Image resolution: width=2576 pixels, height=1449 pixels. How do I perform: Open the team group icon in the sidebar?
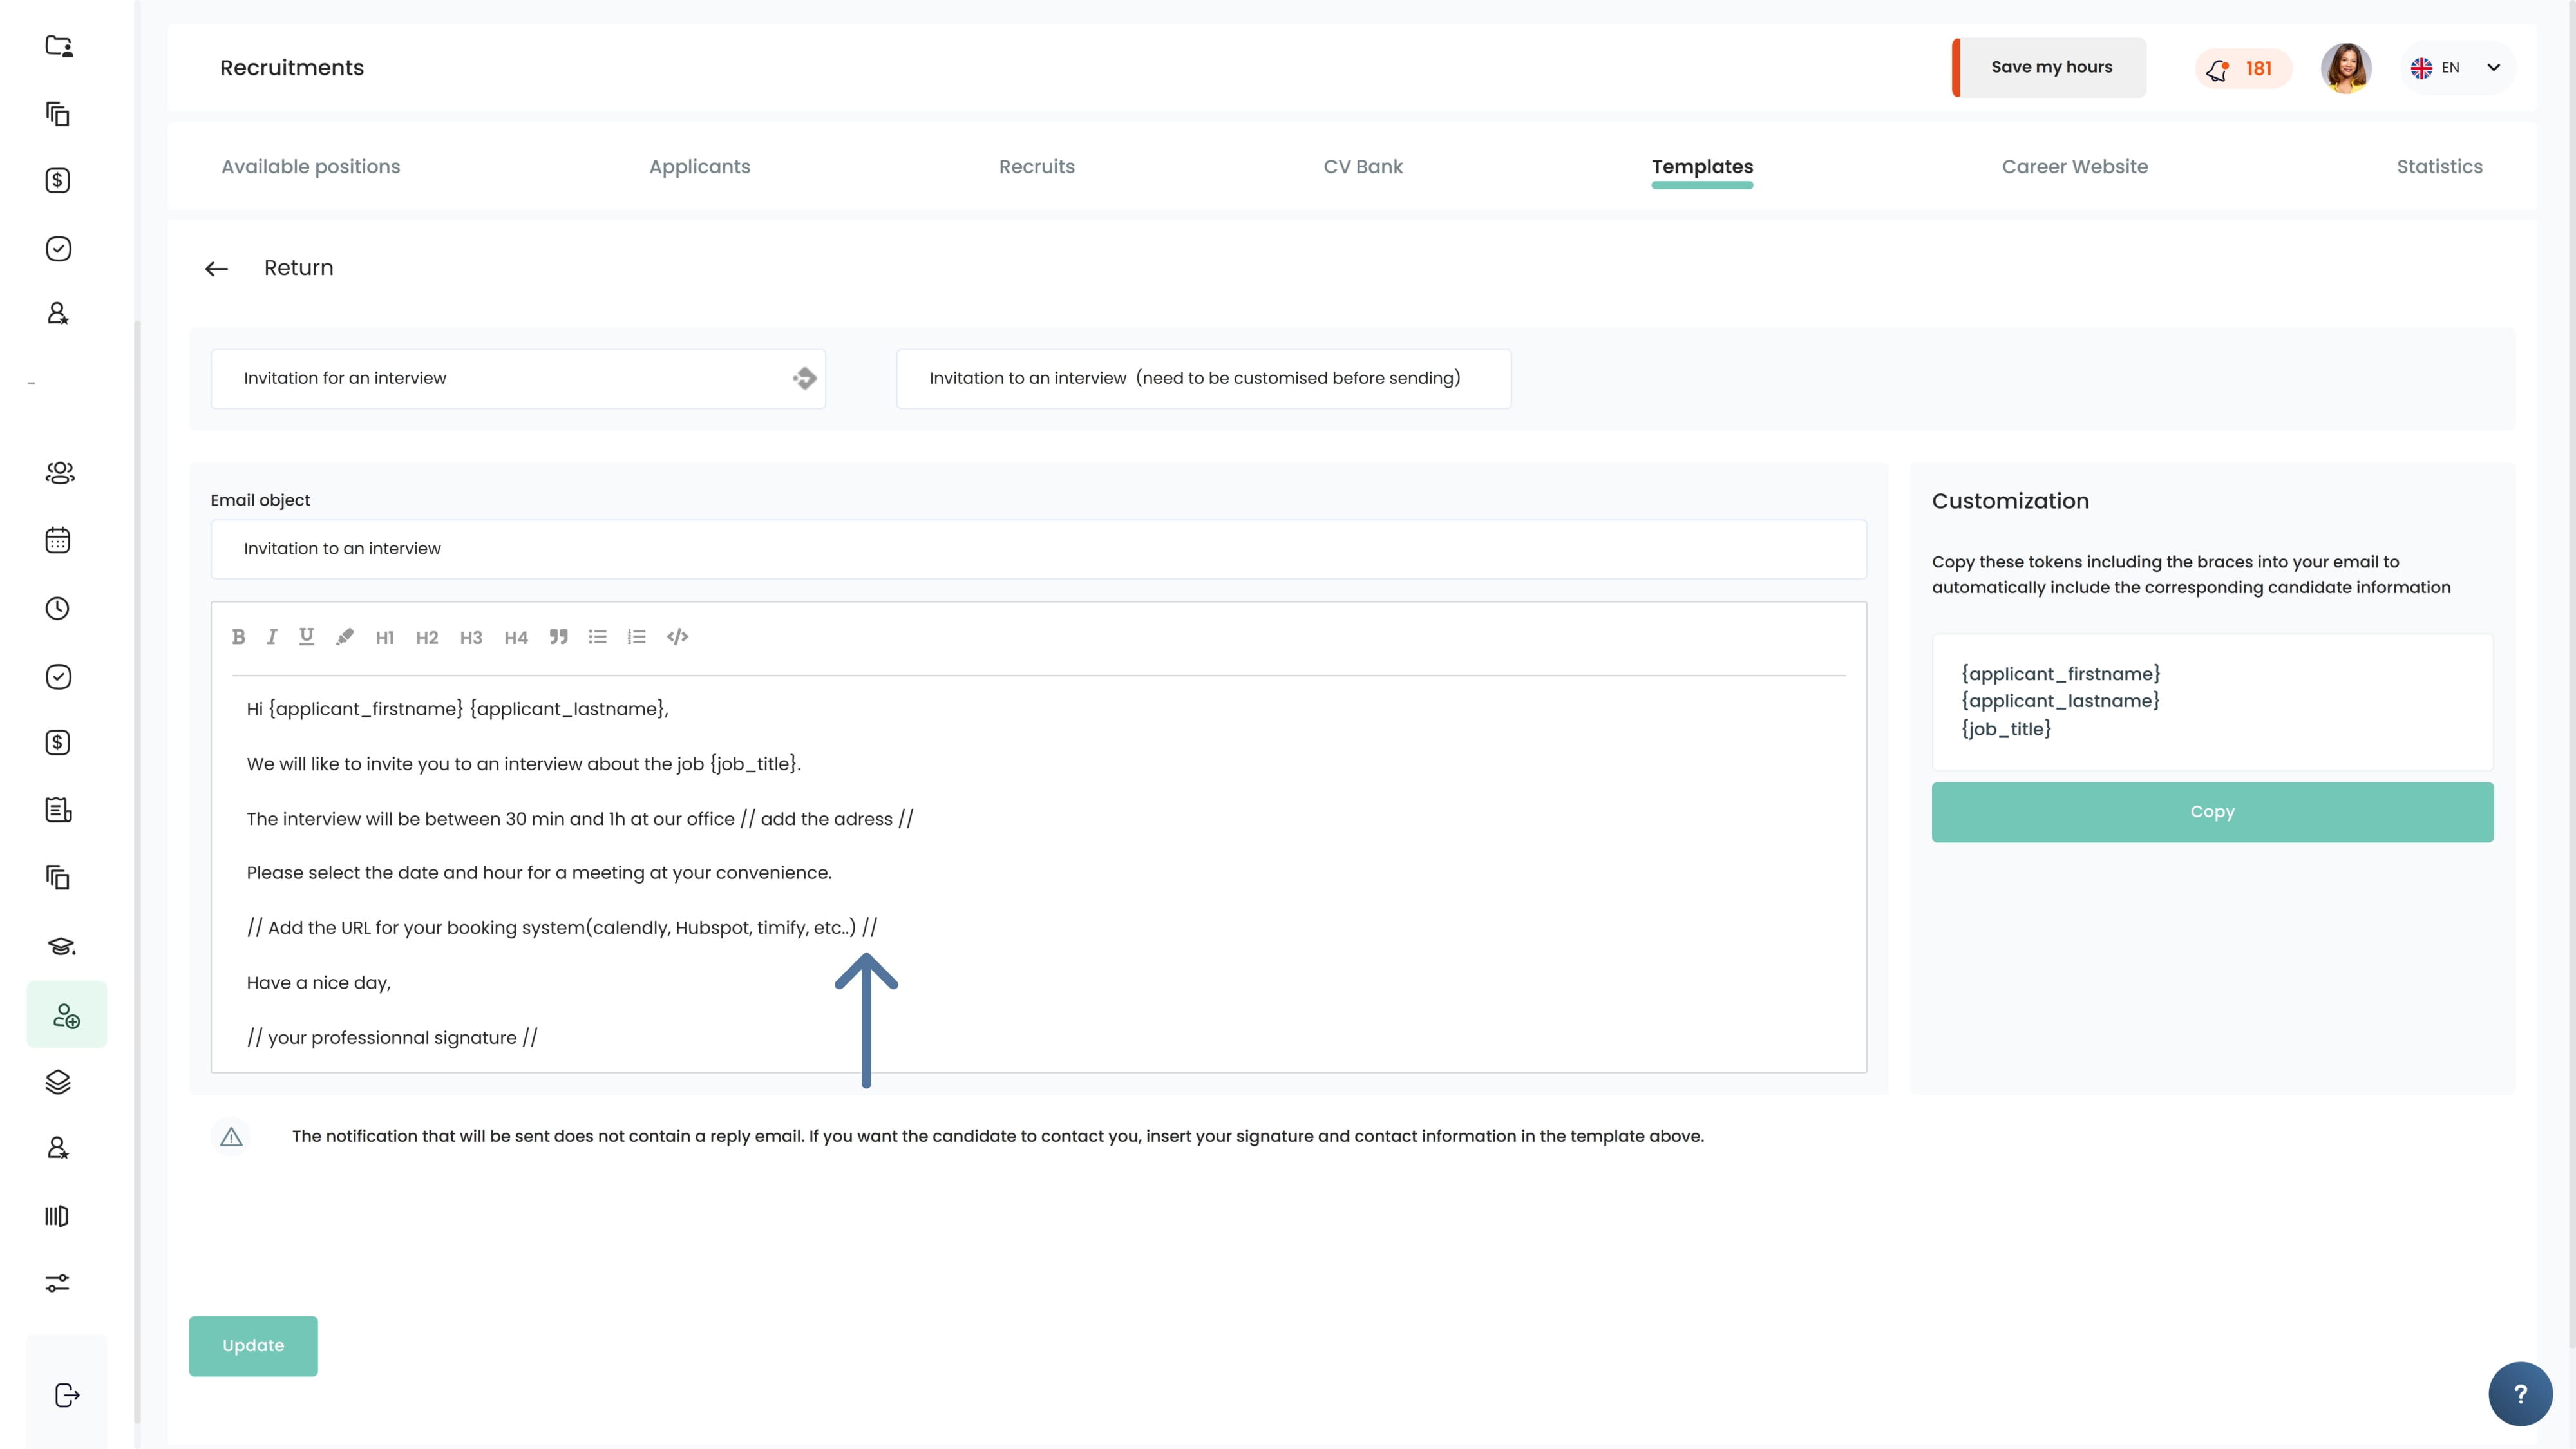[x=60, y=472]
